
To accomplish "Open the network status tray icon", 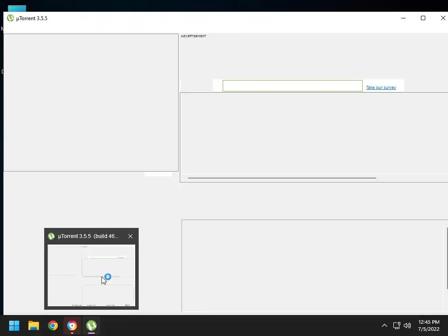I will [396, 325].
